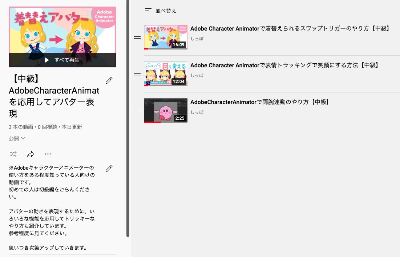Click the 16:09 着替えアバター video thumbnail
Screen dimensions: 400x257
pos(166,37)
